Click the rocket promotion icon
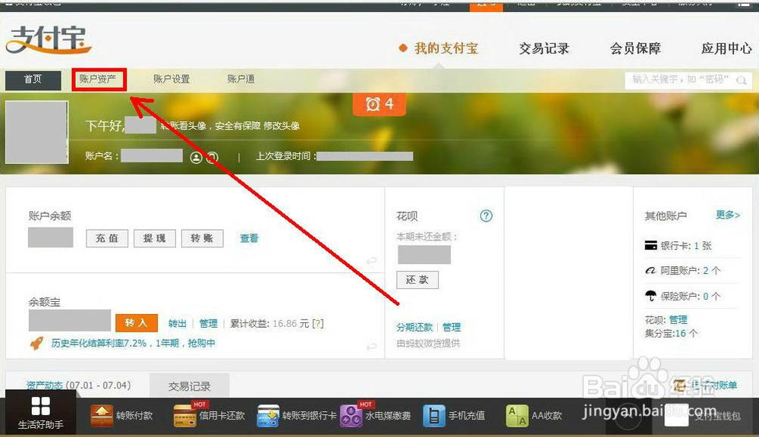Screen dimensions: 759x437 pos(36,343)
